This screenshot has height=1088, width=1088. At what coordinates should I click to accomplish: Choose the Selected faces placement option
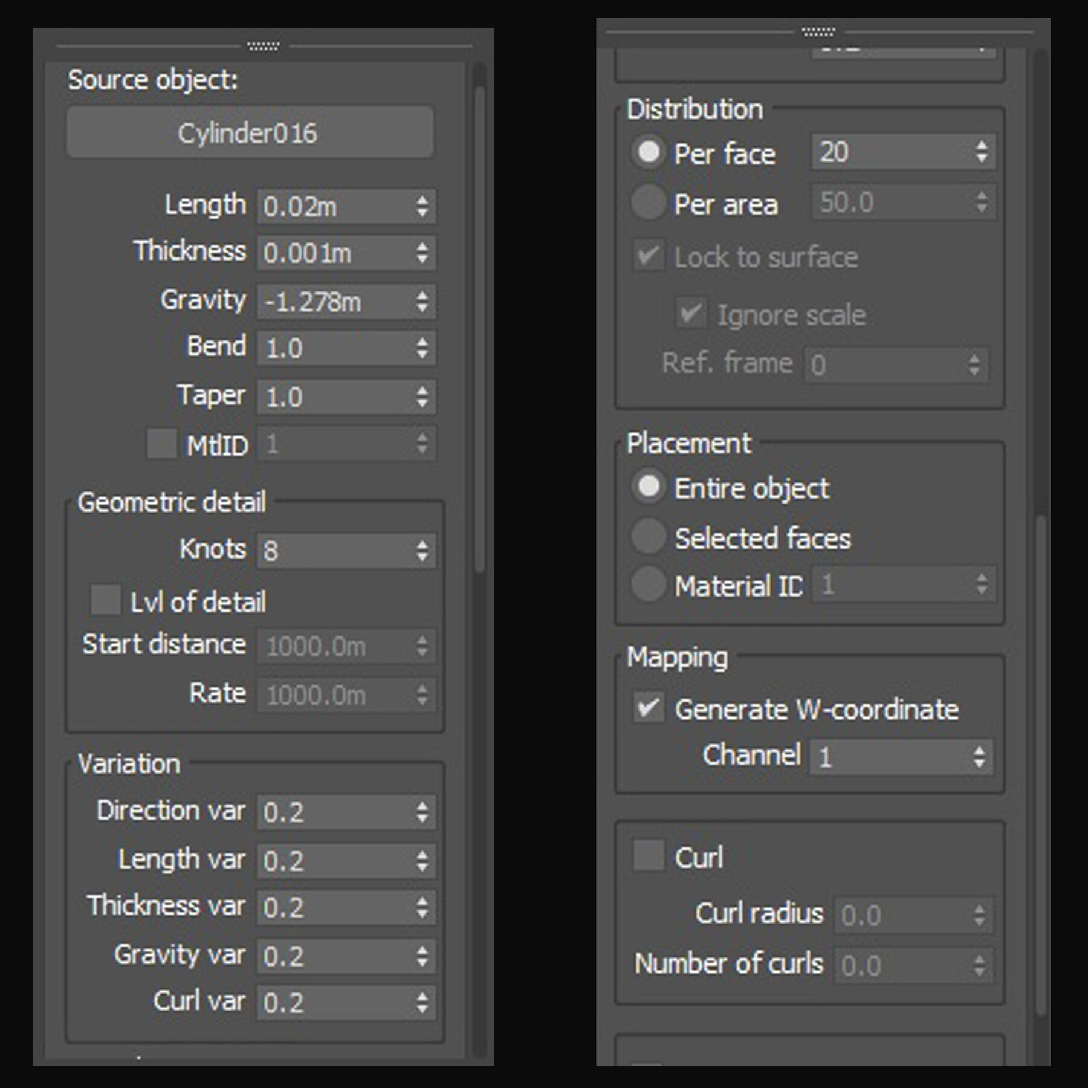click(x=649, y=536)
